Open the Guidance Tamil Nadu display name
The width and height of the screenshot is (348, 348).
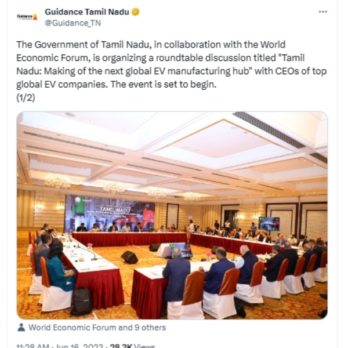(x=87, y=12)
